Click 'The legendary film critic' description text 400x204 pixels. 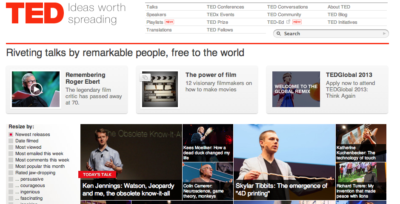94,96
